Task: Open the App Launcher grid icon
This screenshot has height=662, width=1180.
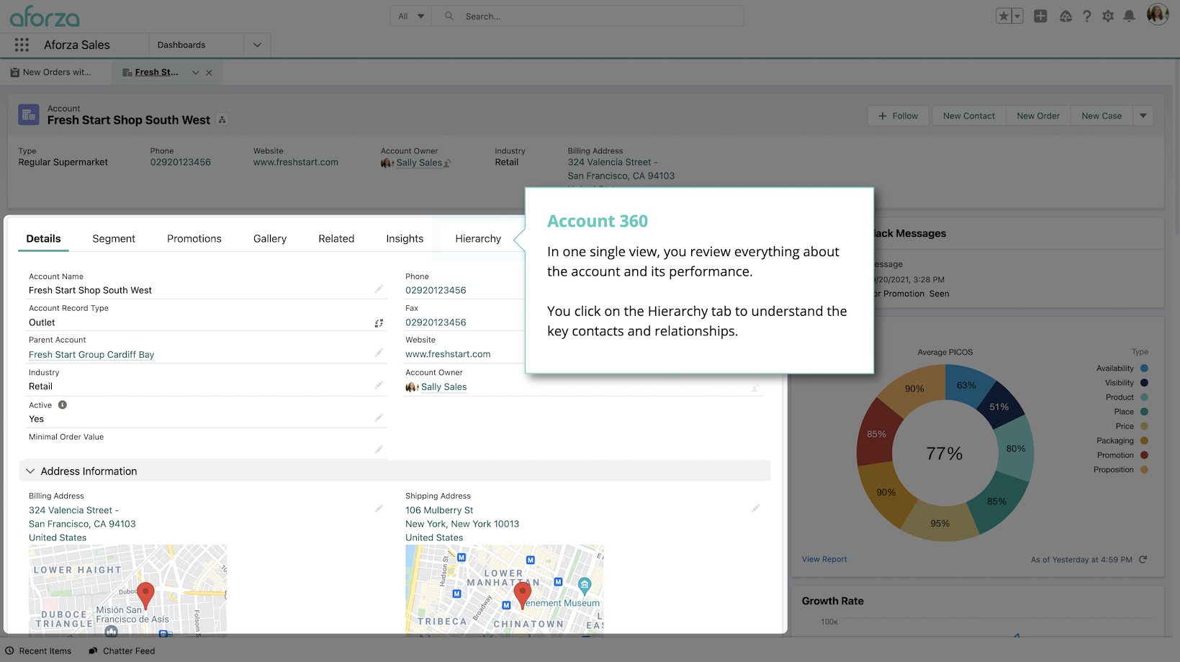Action: coord(22,45)
